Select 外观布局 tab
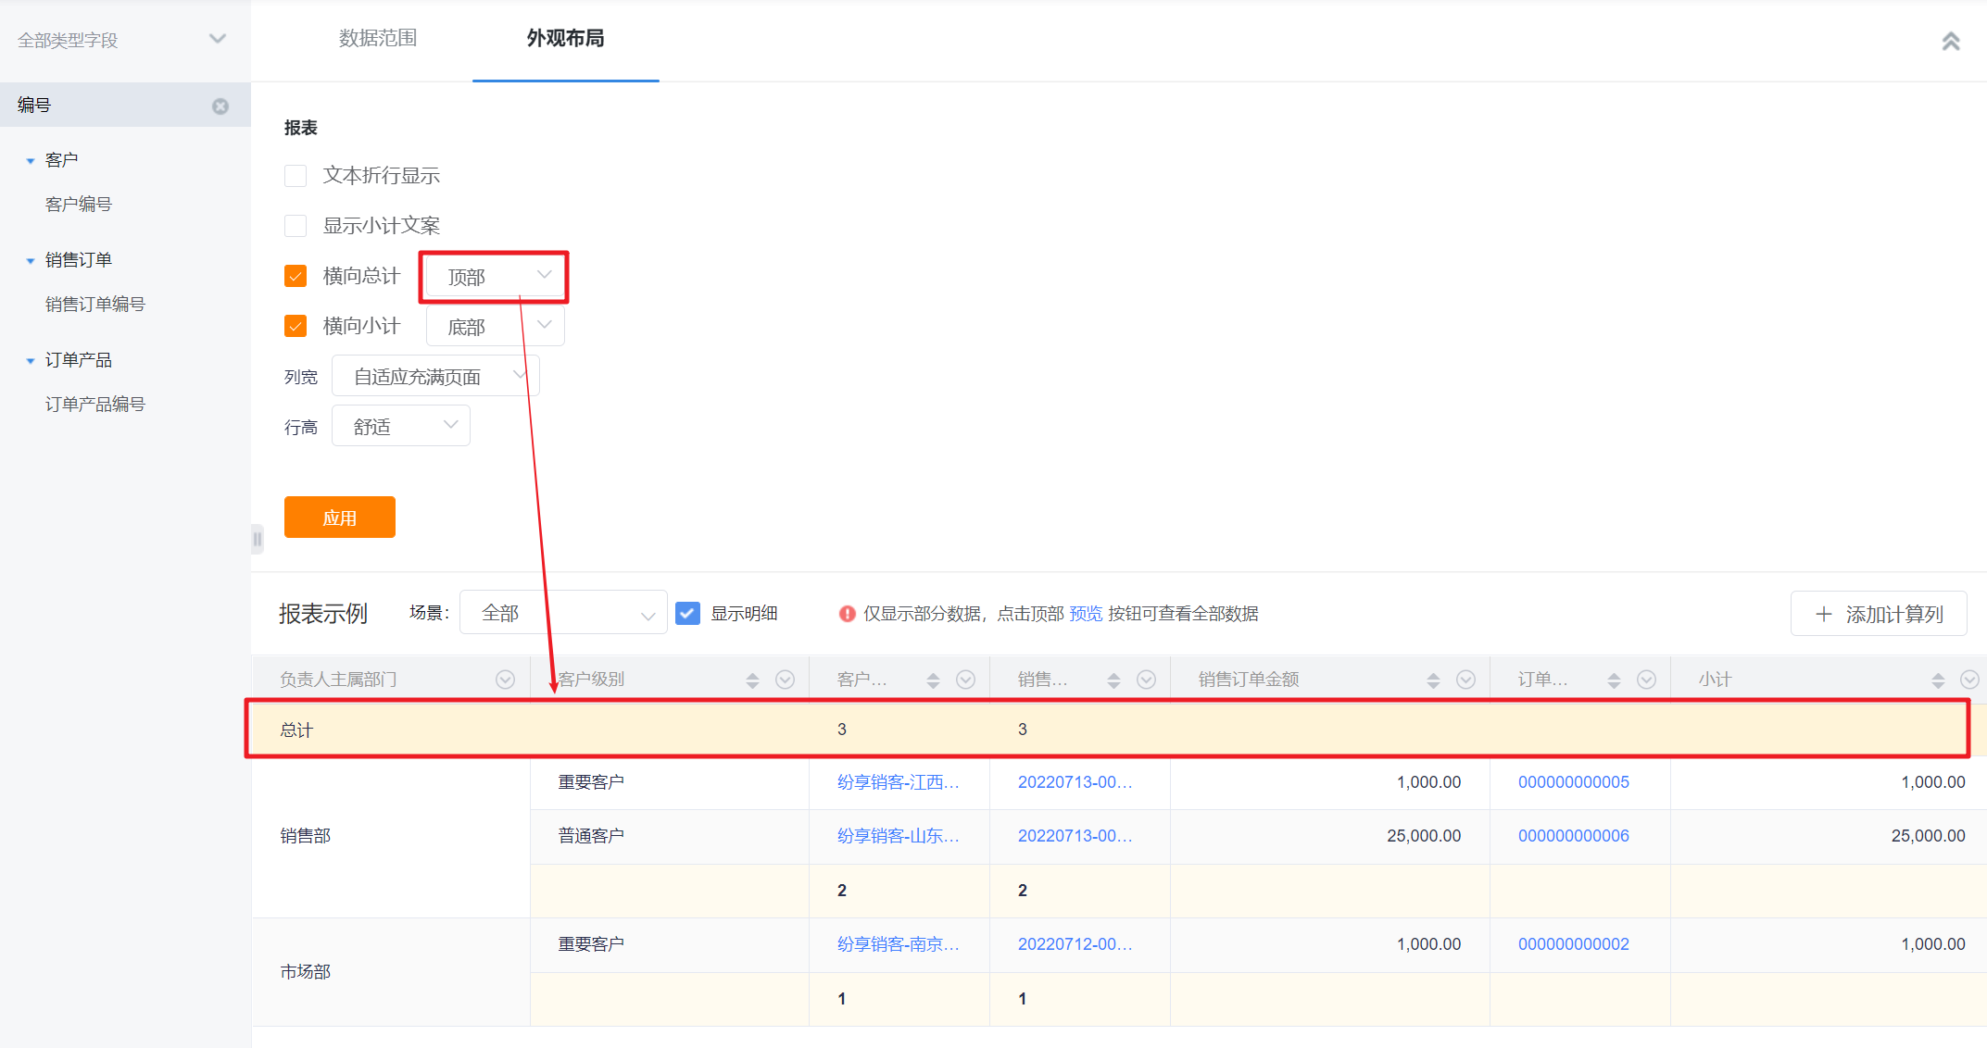 (565, 39)
